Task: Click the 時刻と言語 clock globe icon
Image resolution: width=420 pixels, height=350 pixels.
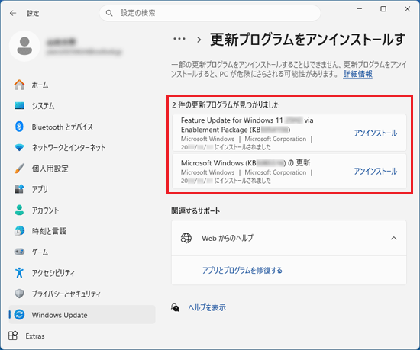Action: 19,231
